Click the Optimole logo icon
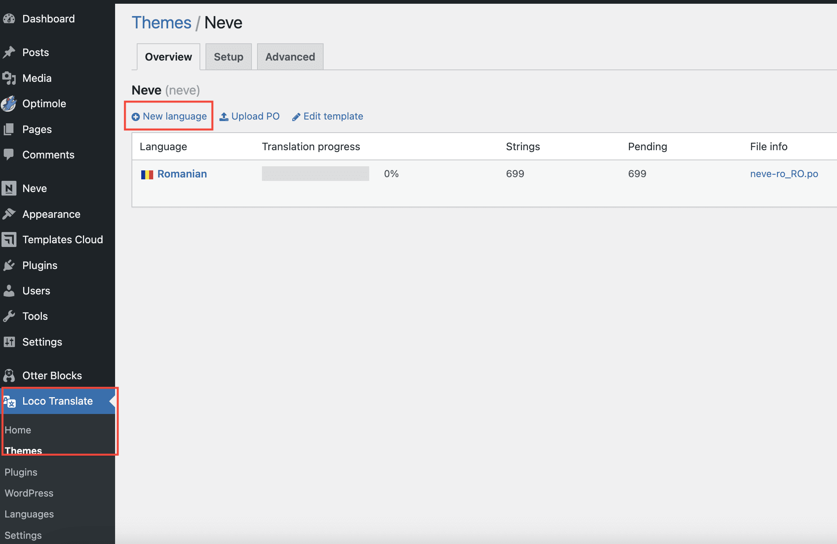 point(9,103)
